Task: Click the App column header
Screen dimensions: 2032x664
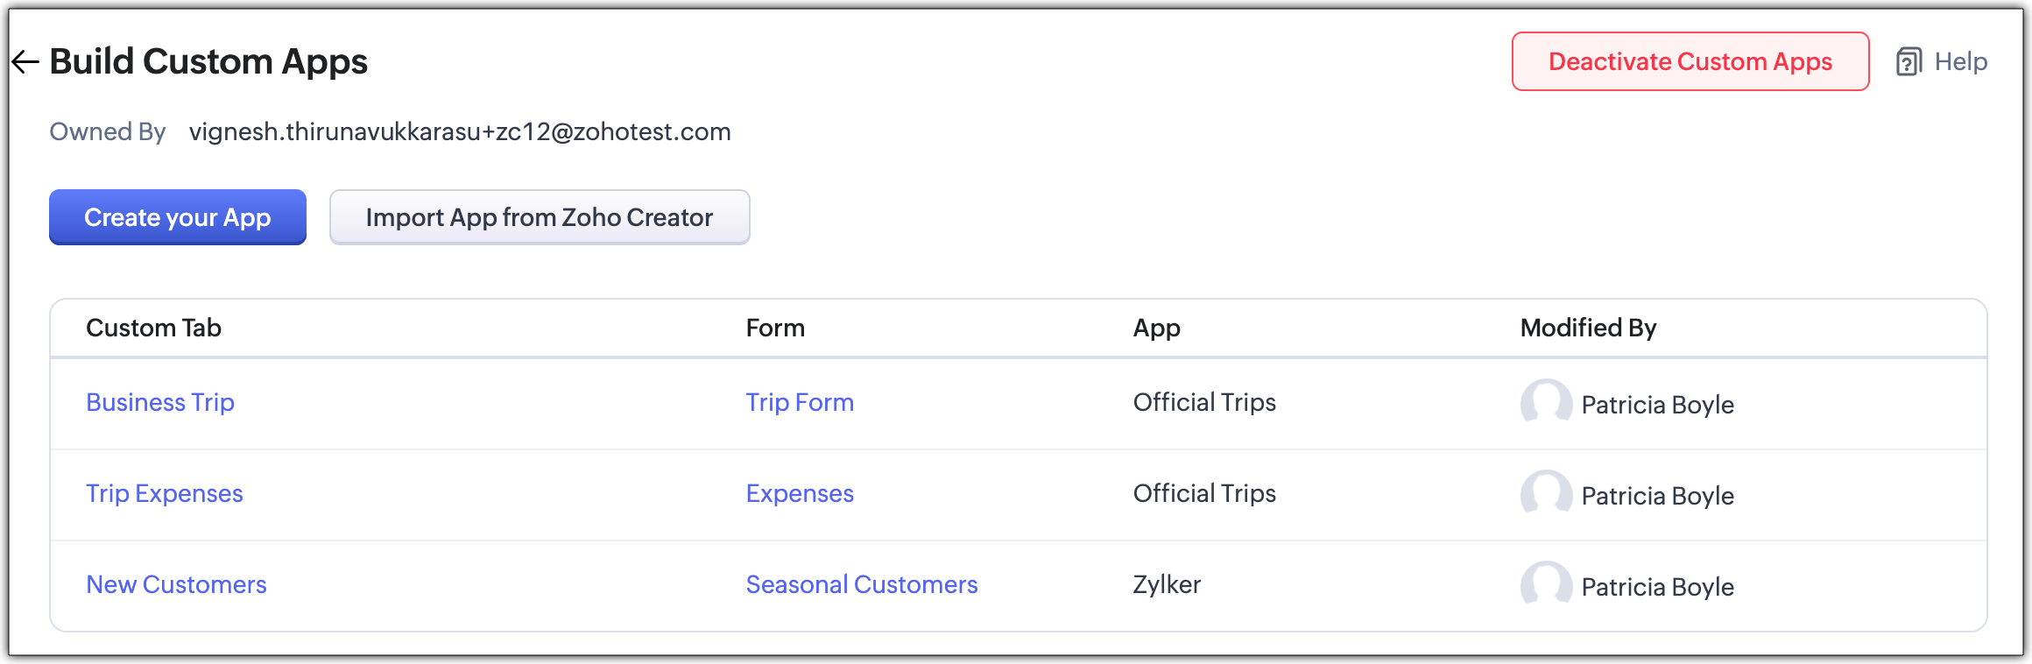Action: tap(1156, 328)
